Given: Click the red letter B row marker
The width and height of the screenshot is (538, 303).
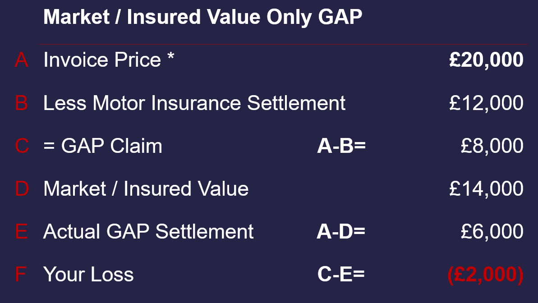Looking at the screenshot, I should pos(21,103).
